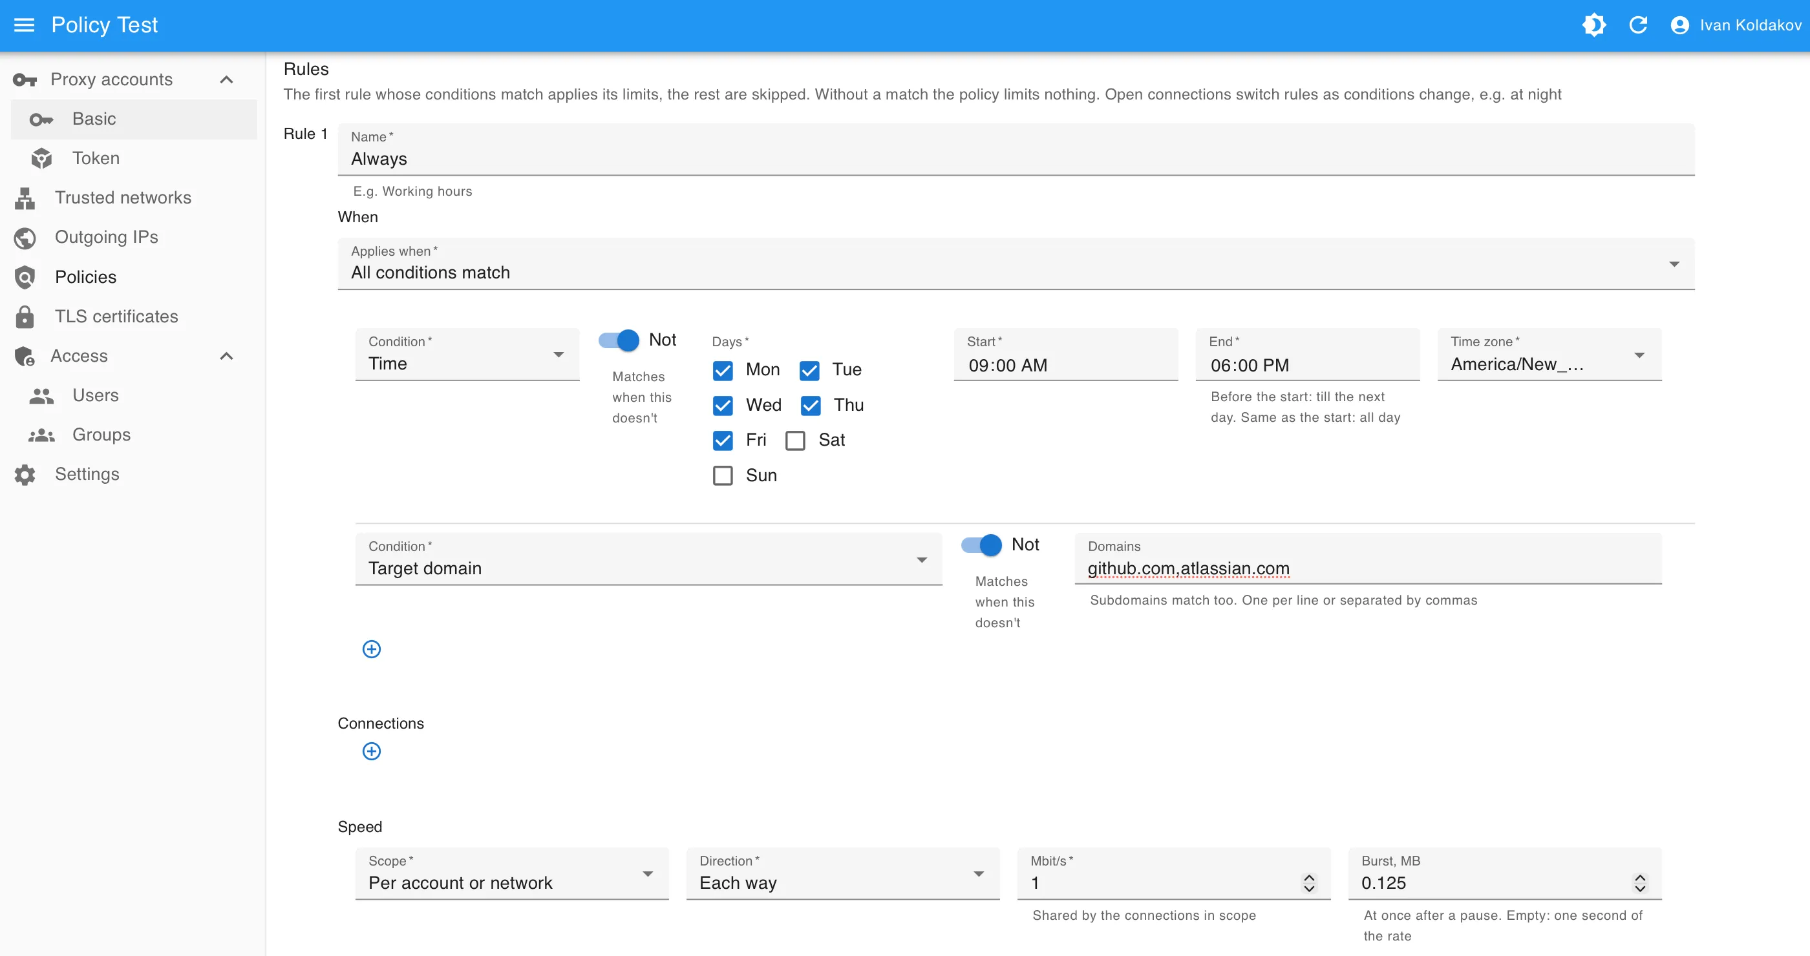This screenshot has height=956, width=1810.
Task: Navigate to Outgoing IPs
Action: point(134,238)
